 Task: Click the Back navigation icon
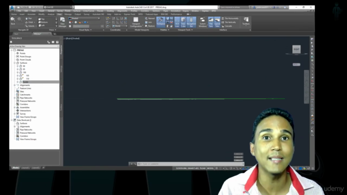[13, 21]
